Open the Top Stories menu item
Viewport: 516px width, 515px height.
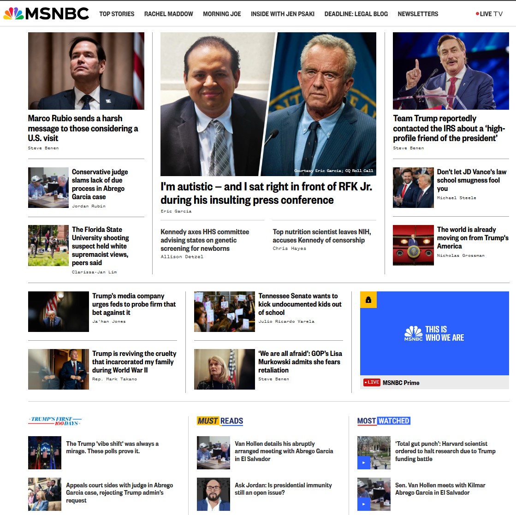coord(117,14)
